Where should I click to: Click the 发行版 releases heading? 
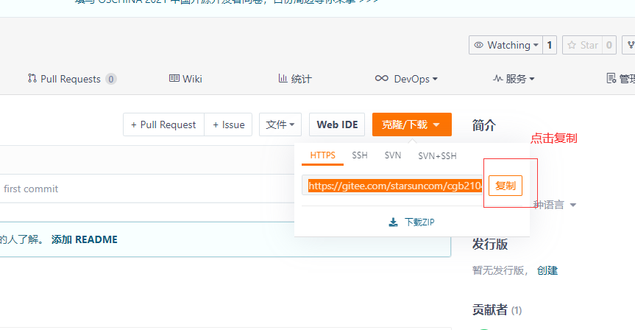489,244
